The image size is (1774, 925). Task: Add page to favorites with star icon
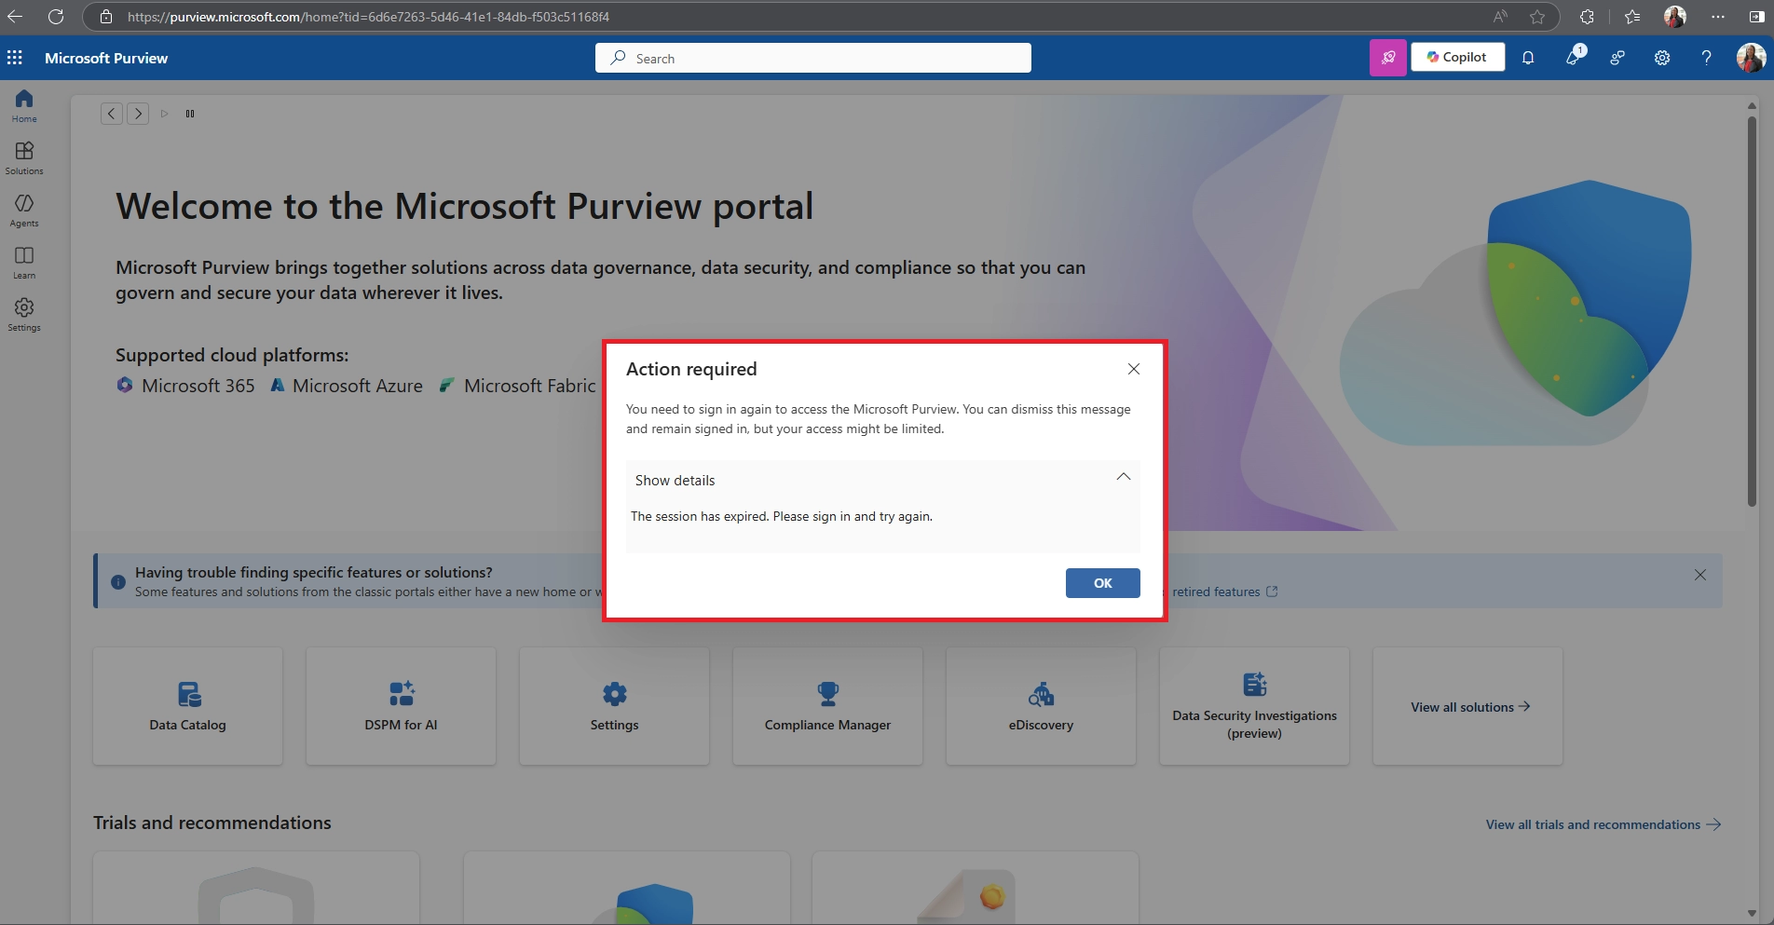[x=1537, y=17]
